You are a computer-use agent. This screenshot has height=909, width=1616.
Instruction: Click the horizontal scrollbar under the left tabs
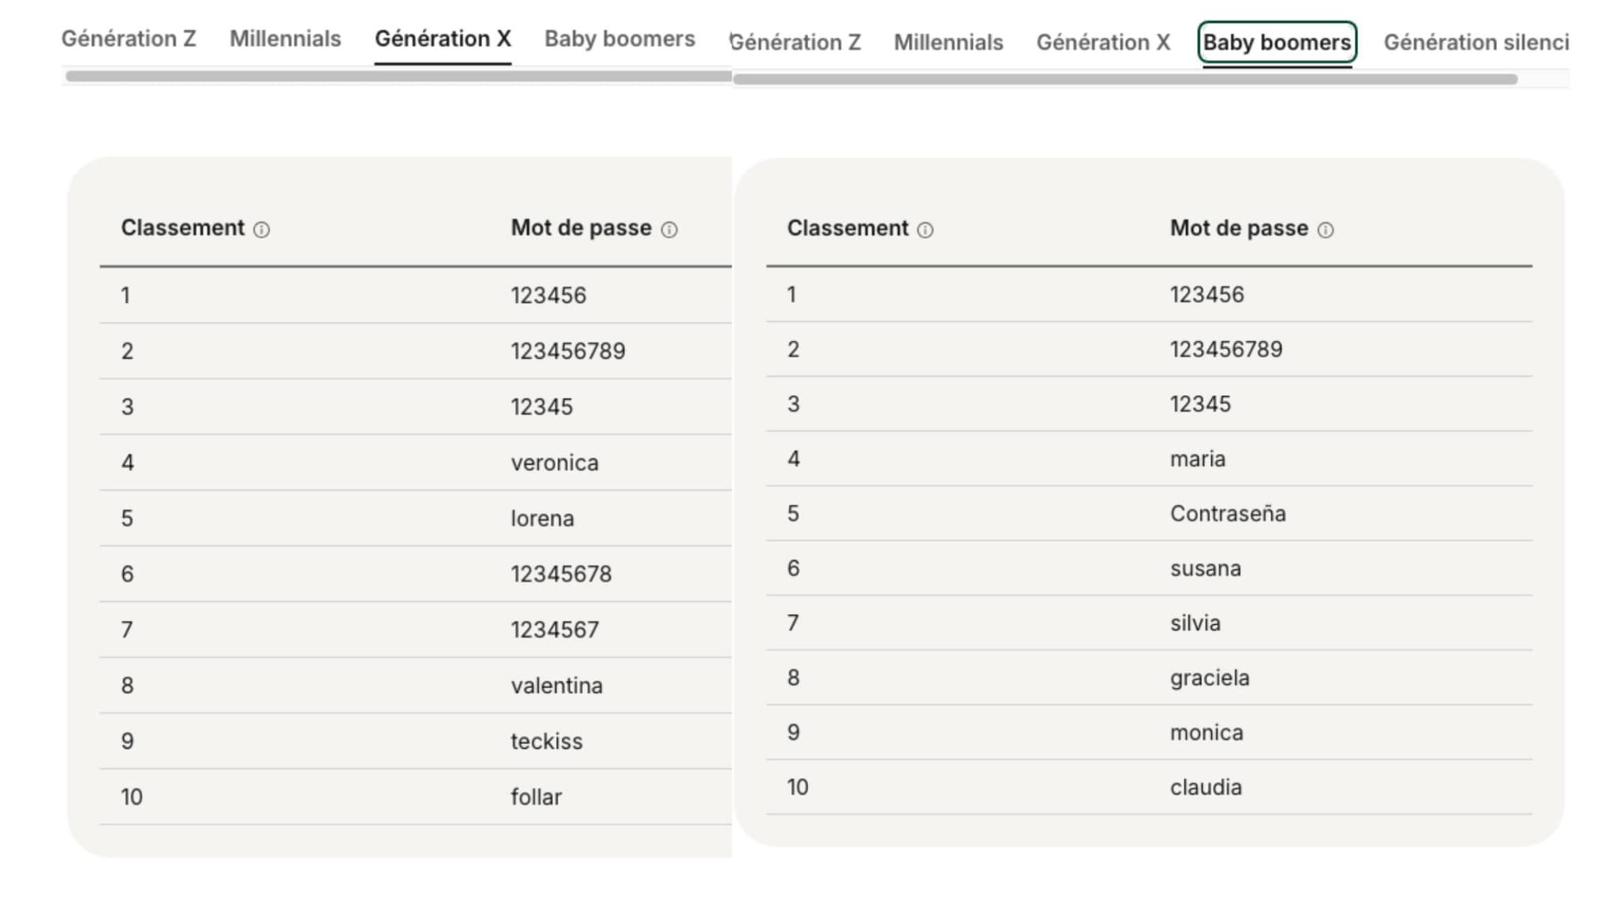(395, 76)
